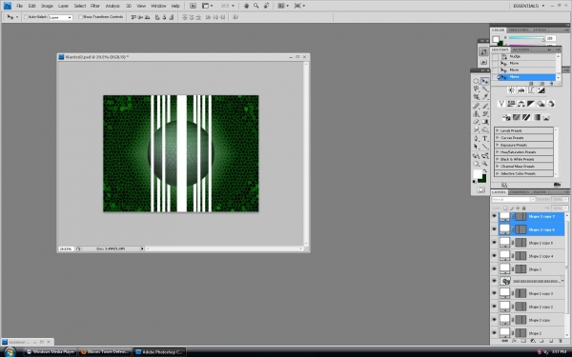Select the Type tool in toolbox

tap(485, 138)
